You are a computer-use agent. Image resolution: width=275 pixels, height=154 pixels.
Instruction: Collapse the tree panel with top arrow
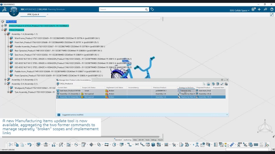161,18
